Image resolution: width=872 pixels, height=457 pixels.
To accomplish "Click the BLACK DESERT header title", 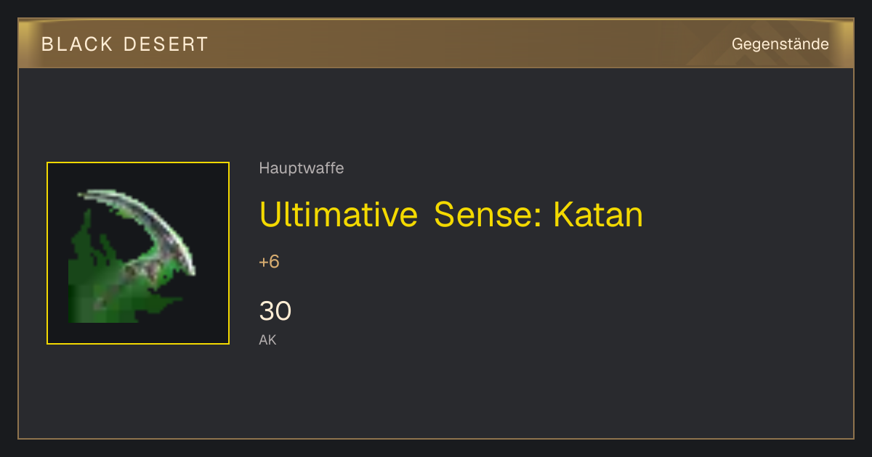I will click(x=125, y=44).
